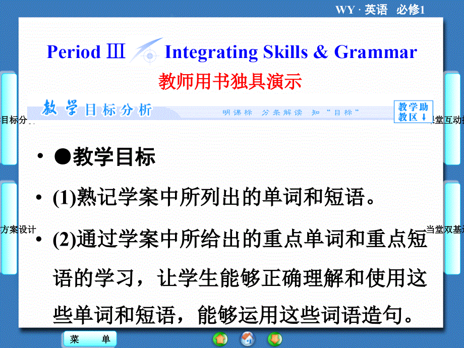Select the Integrating Skills & Grammar title
The height and width of the screenshot is (348, 464).
[291, 52]
